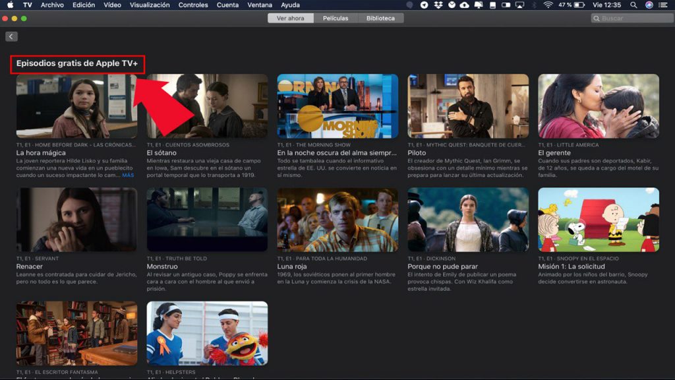675x380 pixels.
Task: Open the Archivo menu
Action: (52, 5)
